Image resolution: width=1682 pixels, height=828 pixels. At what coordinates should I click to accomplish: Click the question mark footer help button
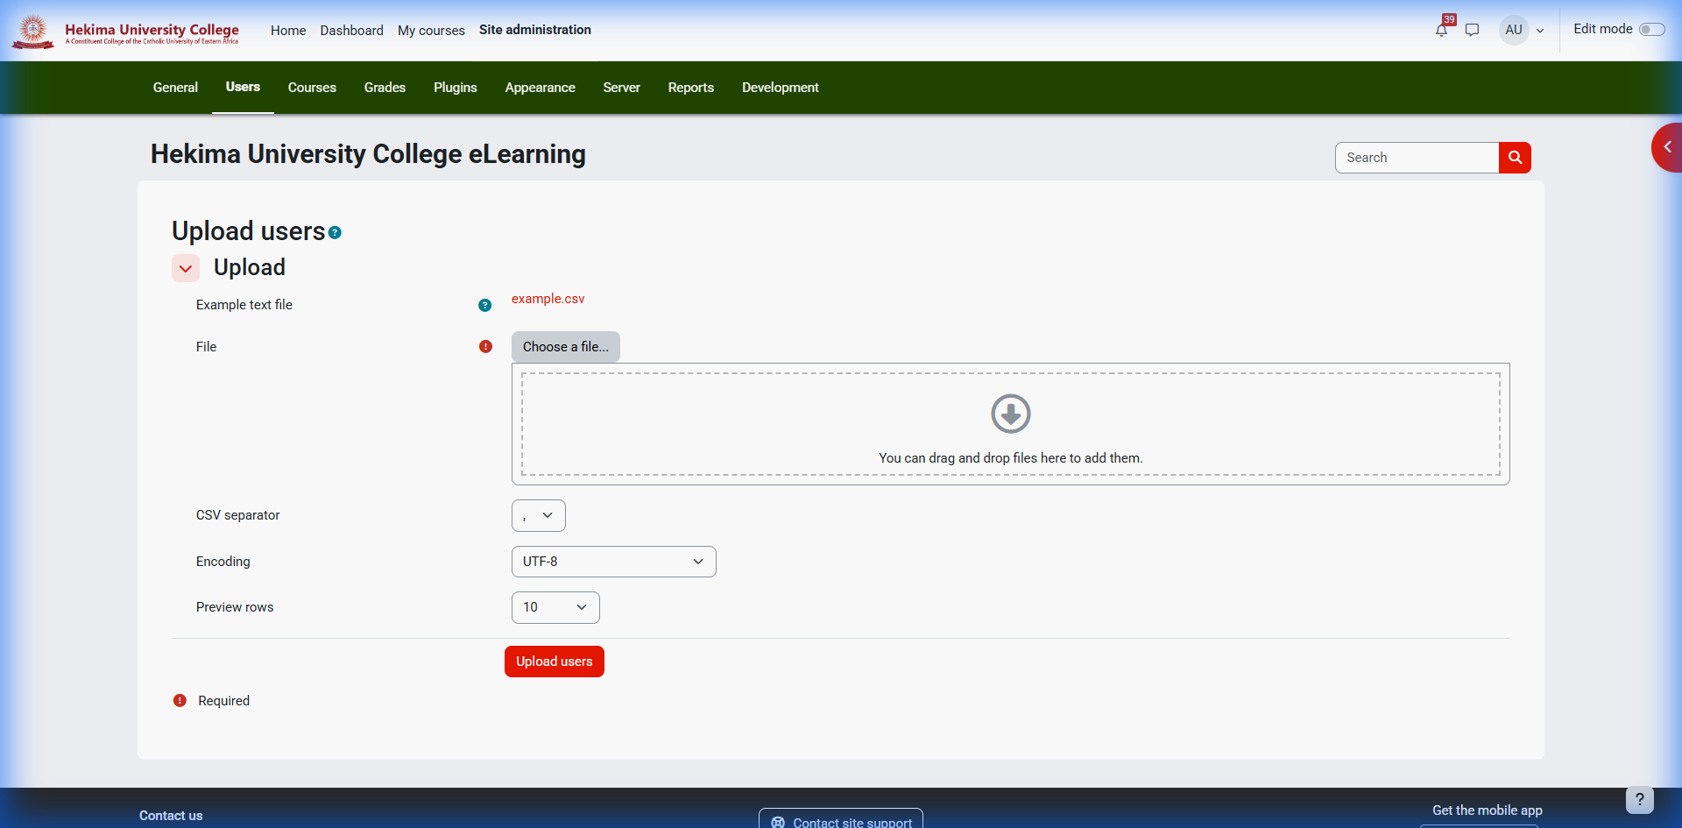pyautogui.click(x=1640, y=799)
